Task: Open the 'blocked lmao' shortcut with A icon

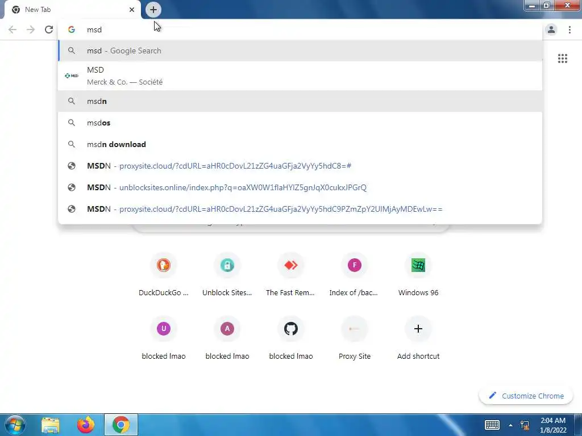Action: tap(227, 339)
